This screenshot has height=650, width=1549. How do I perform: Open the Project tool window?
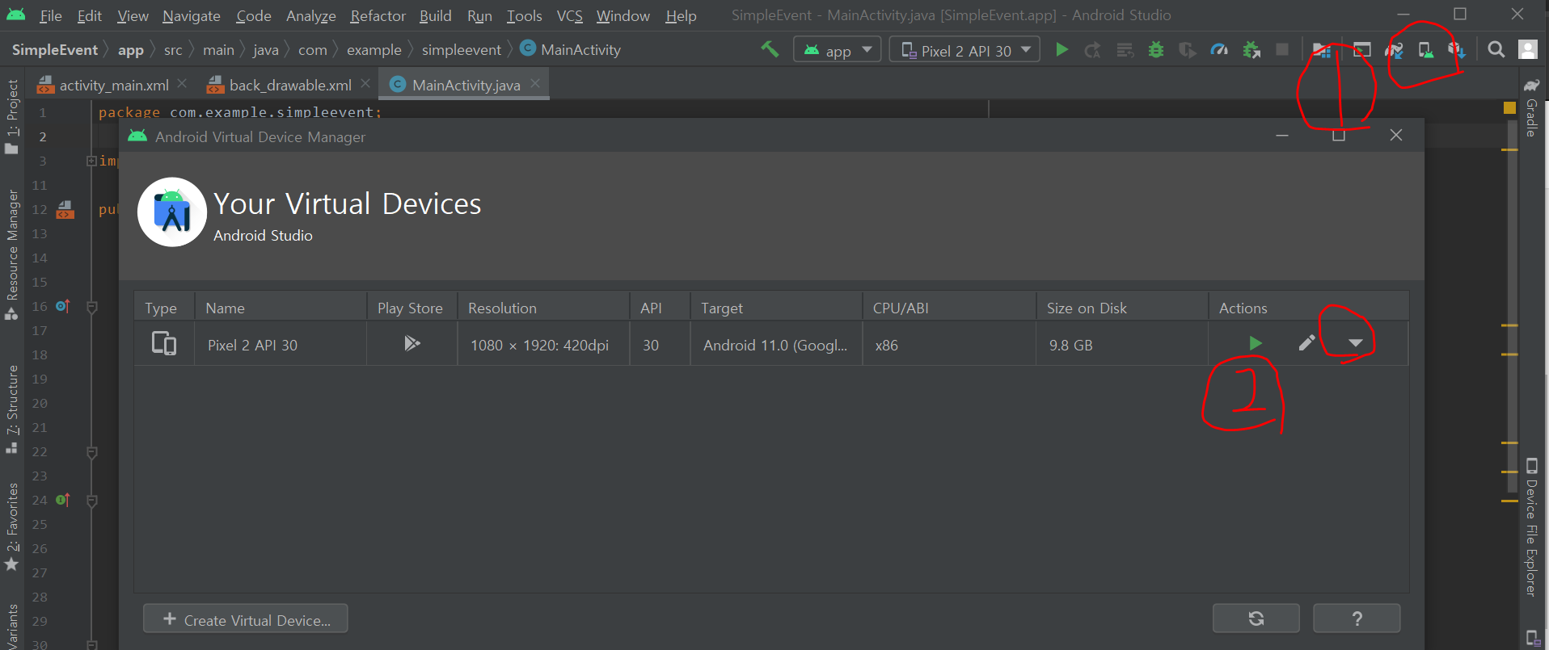coord(12,116)
